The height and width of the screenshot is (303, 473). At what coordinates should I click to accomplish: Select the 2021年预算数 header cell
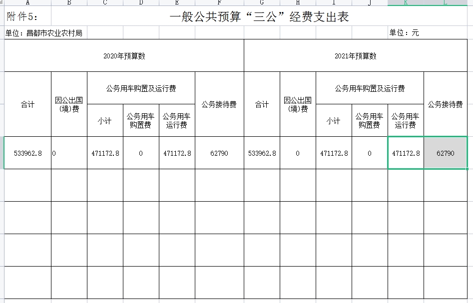tap(355, 56)
